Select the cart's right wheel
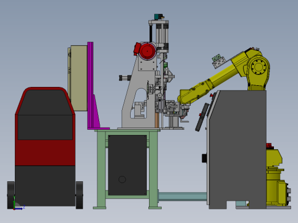The height and width of the screenshot is (223, 298). click(x=79, y=195)
